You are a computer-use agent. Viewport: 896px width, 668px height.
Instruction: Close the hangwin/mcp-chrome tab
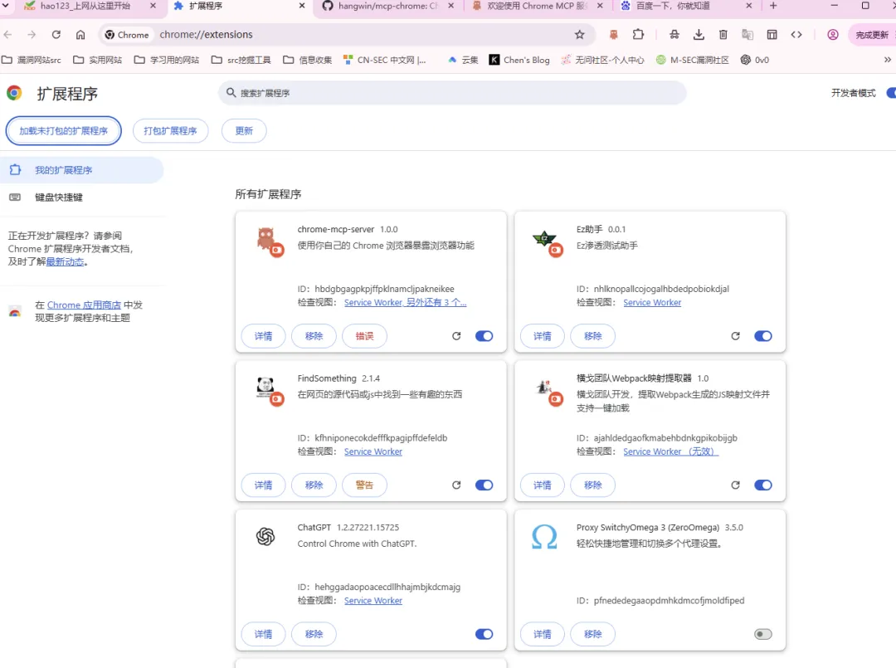[450, 6]
